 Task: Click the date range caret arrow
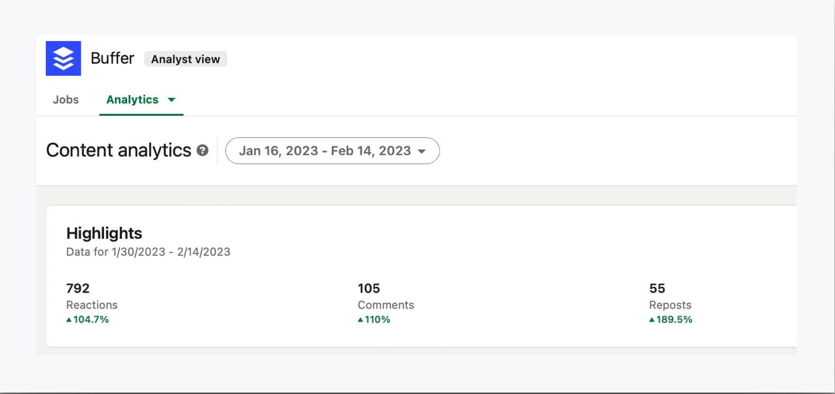point(422,151)
